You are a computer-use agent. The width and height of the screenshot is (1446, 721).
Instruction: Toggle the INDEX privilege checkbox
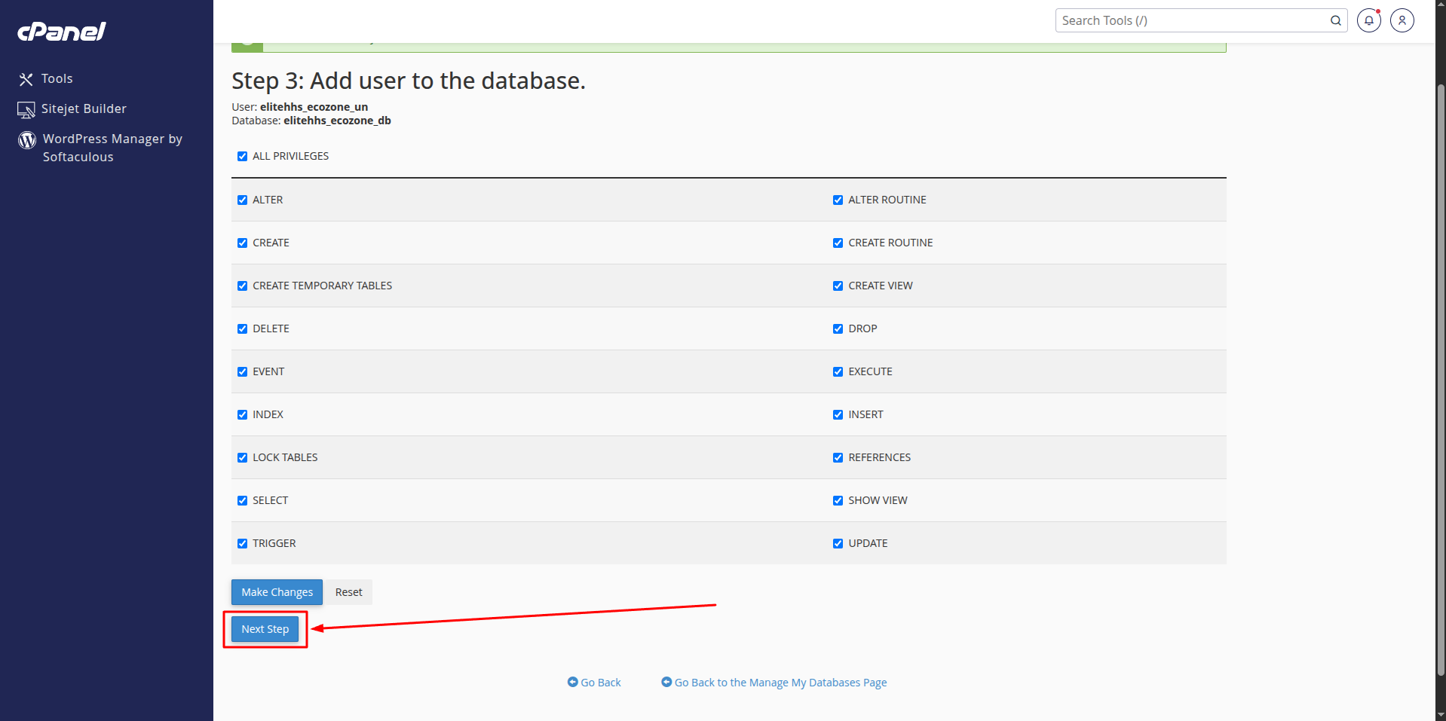point(242,414)
